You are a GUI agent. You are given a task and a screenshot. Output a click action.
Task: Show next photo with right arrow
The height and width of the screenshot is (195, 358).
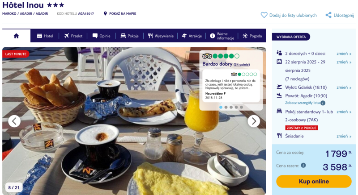[x=254, y=121]
